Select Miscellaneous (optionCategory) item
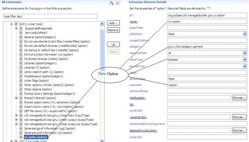 point(43,76)
